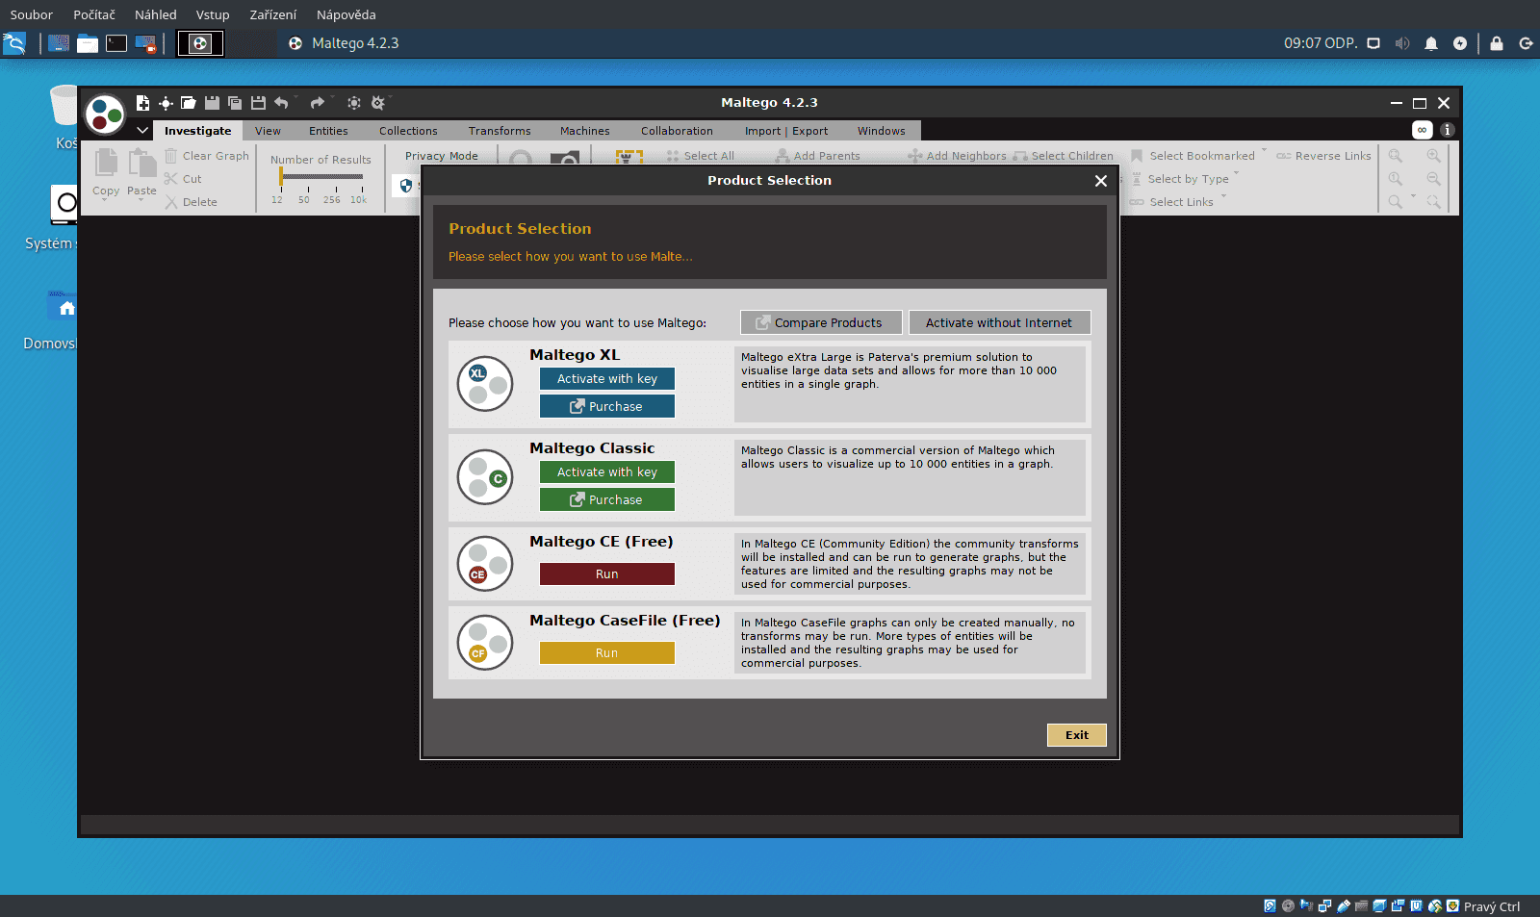Viewport: 1540px width, 917px height.
Task: Create a new graph with the toolbar icon
Action: (142, 103)
